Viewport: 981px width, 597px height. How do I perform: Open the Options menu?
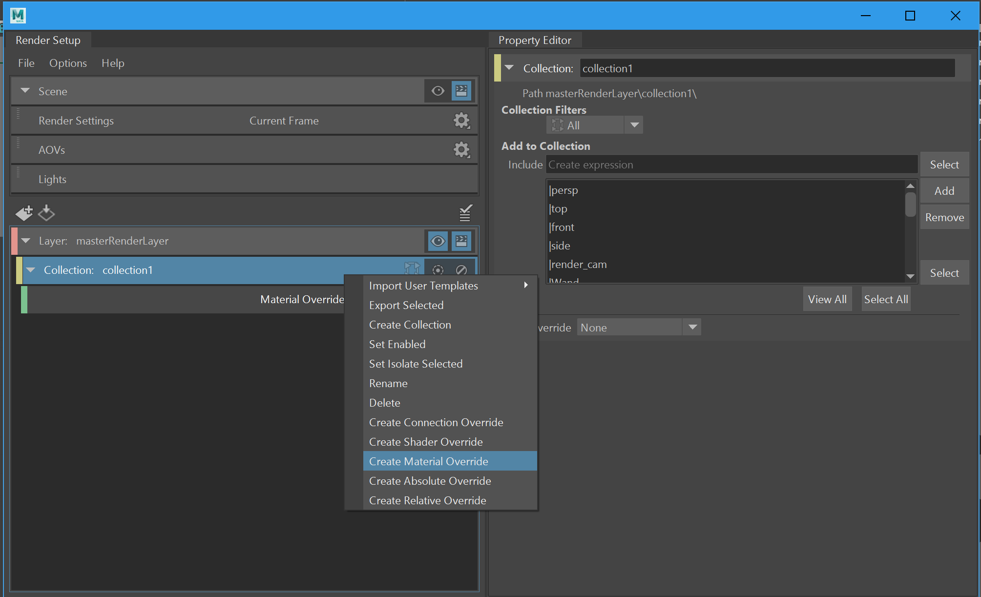(68, 63)
